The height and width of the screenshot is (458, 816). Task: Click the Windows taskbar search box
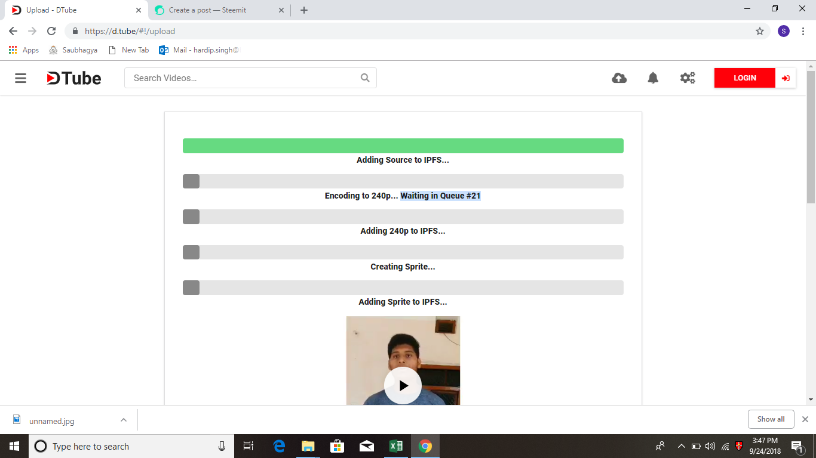coord(131,446)
